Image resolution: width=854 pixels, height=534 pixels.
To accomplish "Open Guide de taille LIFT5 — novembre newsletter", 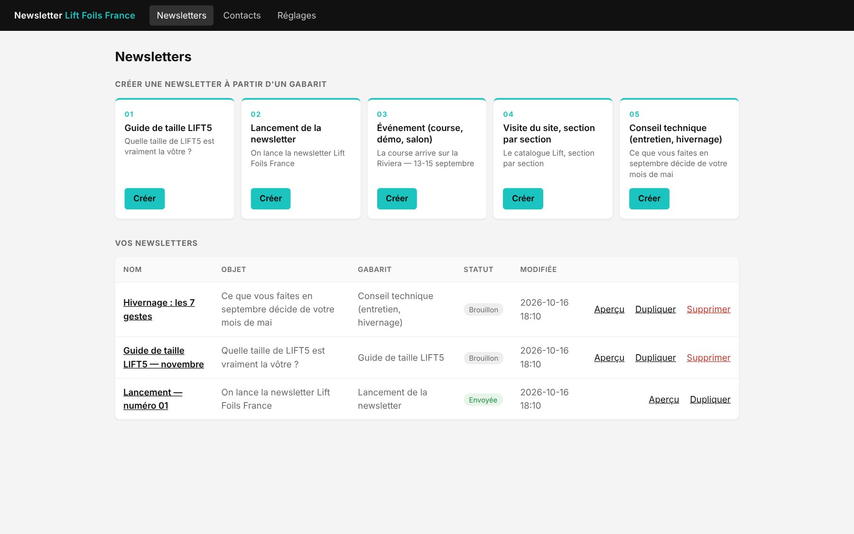I will click(164, 357).
